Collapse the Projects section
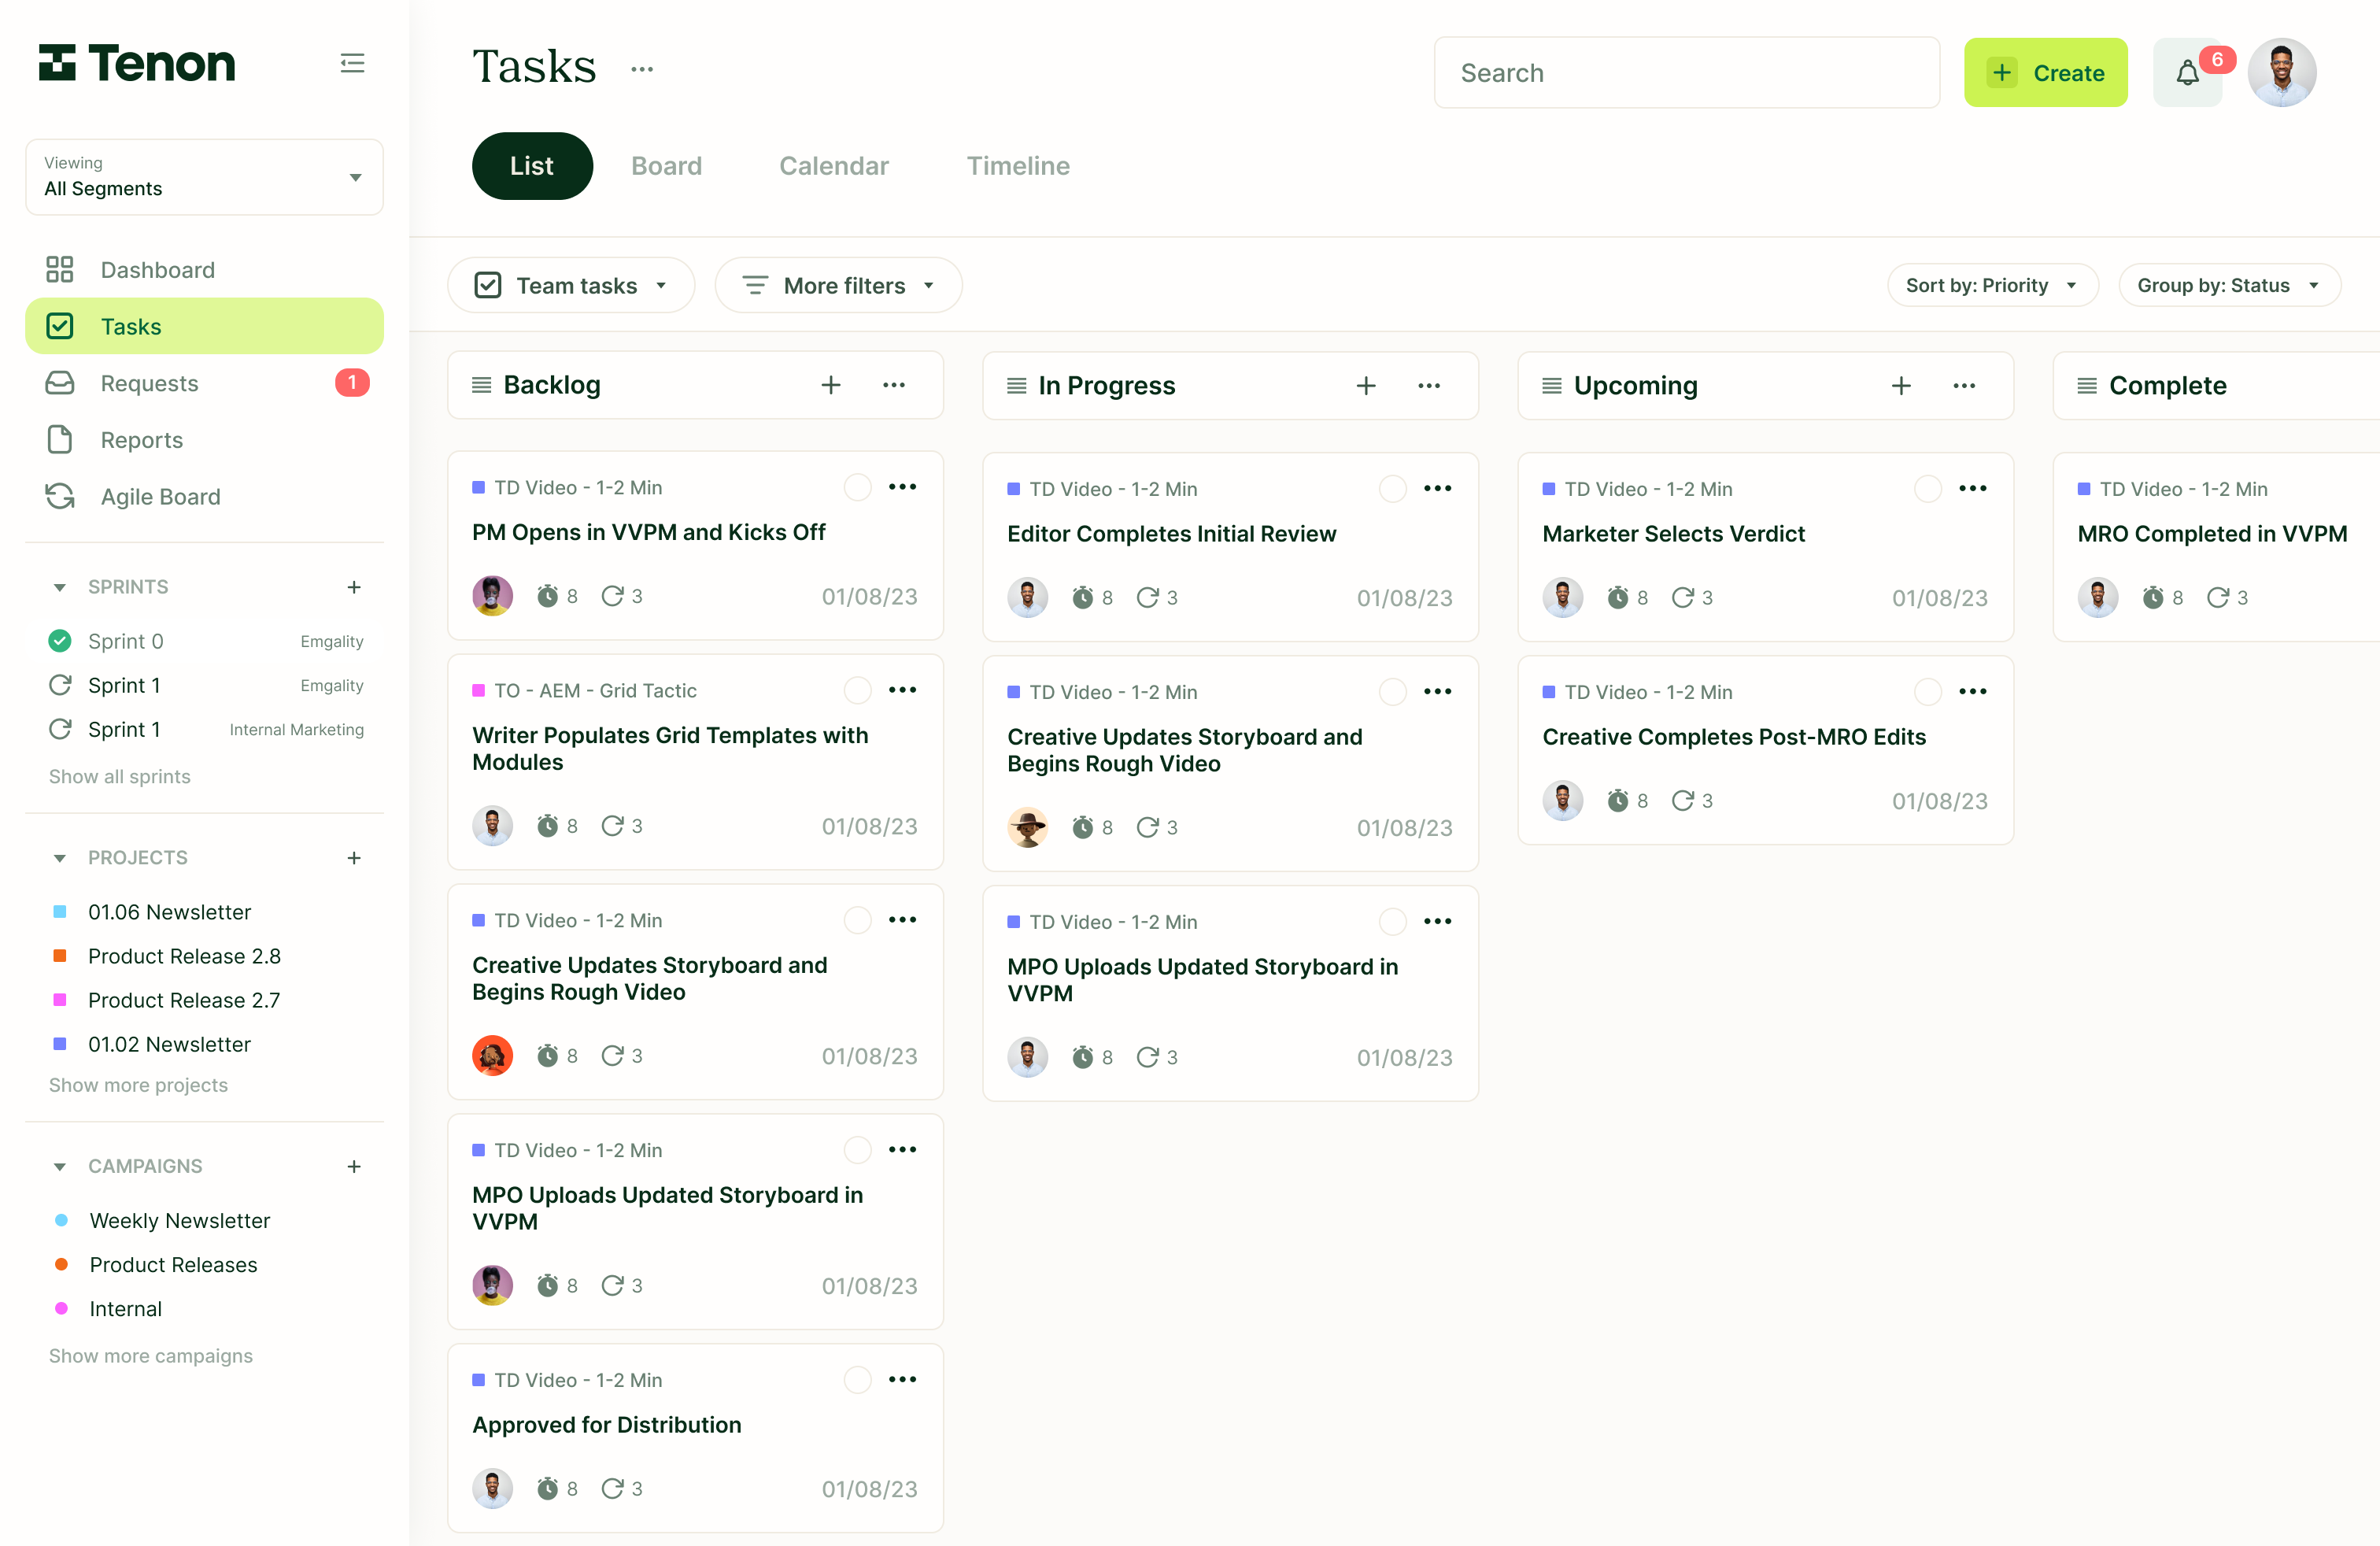The image size is (2380, 1546). pyautogui.click(x=60, y=858)
